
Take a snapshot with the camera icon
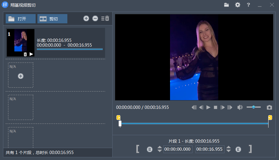[269, 107]
